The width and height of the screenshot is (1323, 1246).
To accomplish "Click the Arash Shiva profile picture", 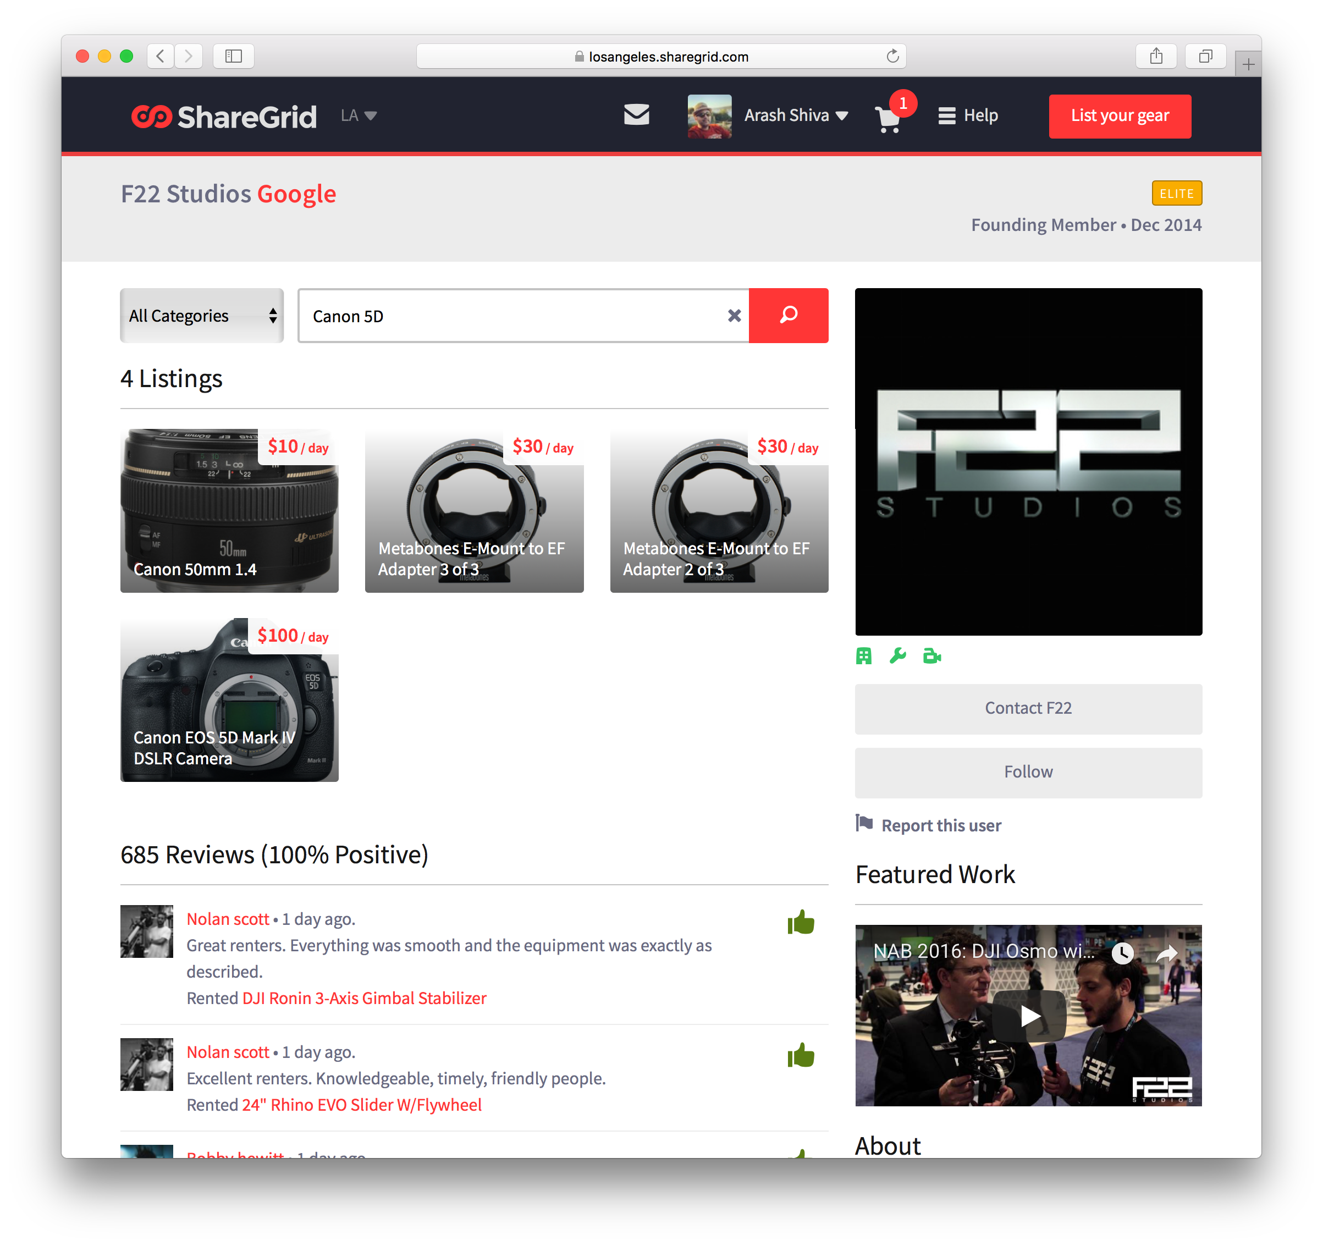I will [709, 116].
